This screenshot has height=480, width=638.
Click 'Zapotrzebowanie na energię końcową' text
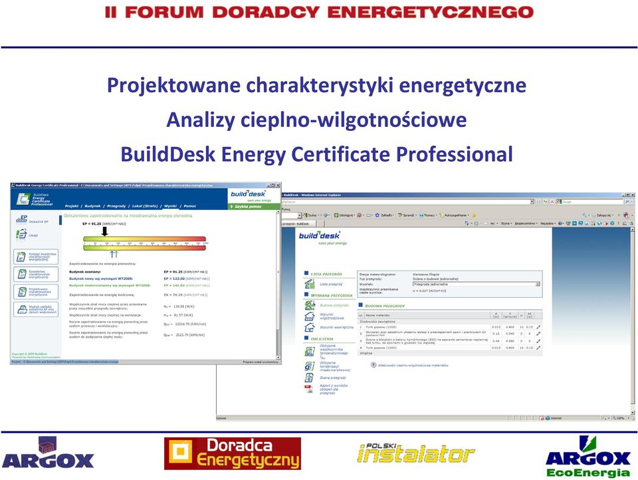(102, 295)
